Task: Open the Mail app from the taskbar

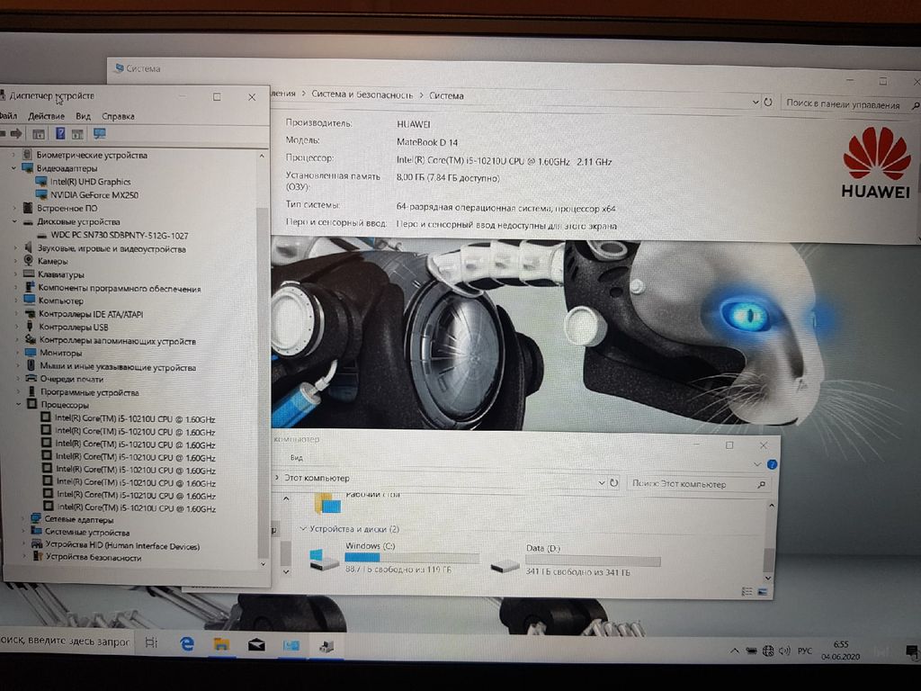Action: (x=256, y=645)
